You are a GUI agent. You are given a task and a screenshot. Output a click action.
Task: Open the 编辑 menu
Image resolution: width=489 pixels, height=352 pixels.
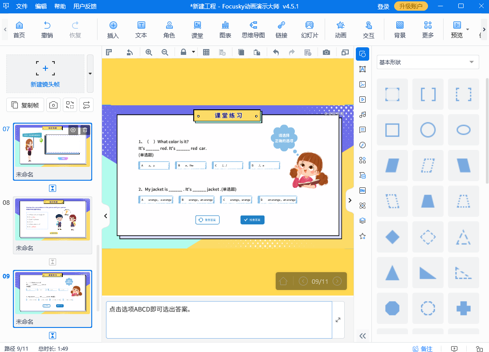point(41,6)
